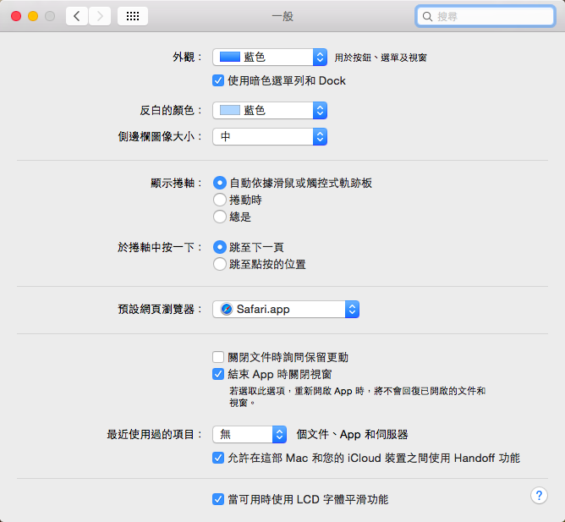Minimize the window with yellow button
The height and width of the screenshot is (522, 565).
(x=33, y=16)
